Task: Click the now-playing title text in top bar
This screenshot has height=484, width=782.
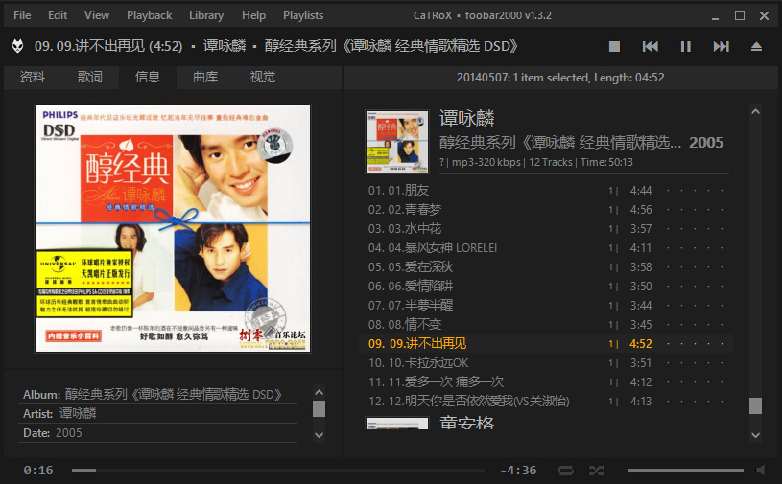Action: point(275,46)
